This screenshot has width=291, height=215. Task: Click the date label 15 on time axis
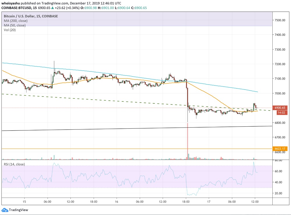[x=25, y=201]
